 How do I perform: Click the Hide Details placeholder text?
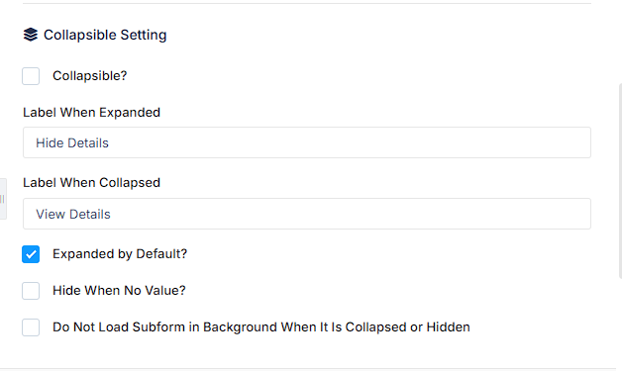pos(72,143)
